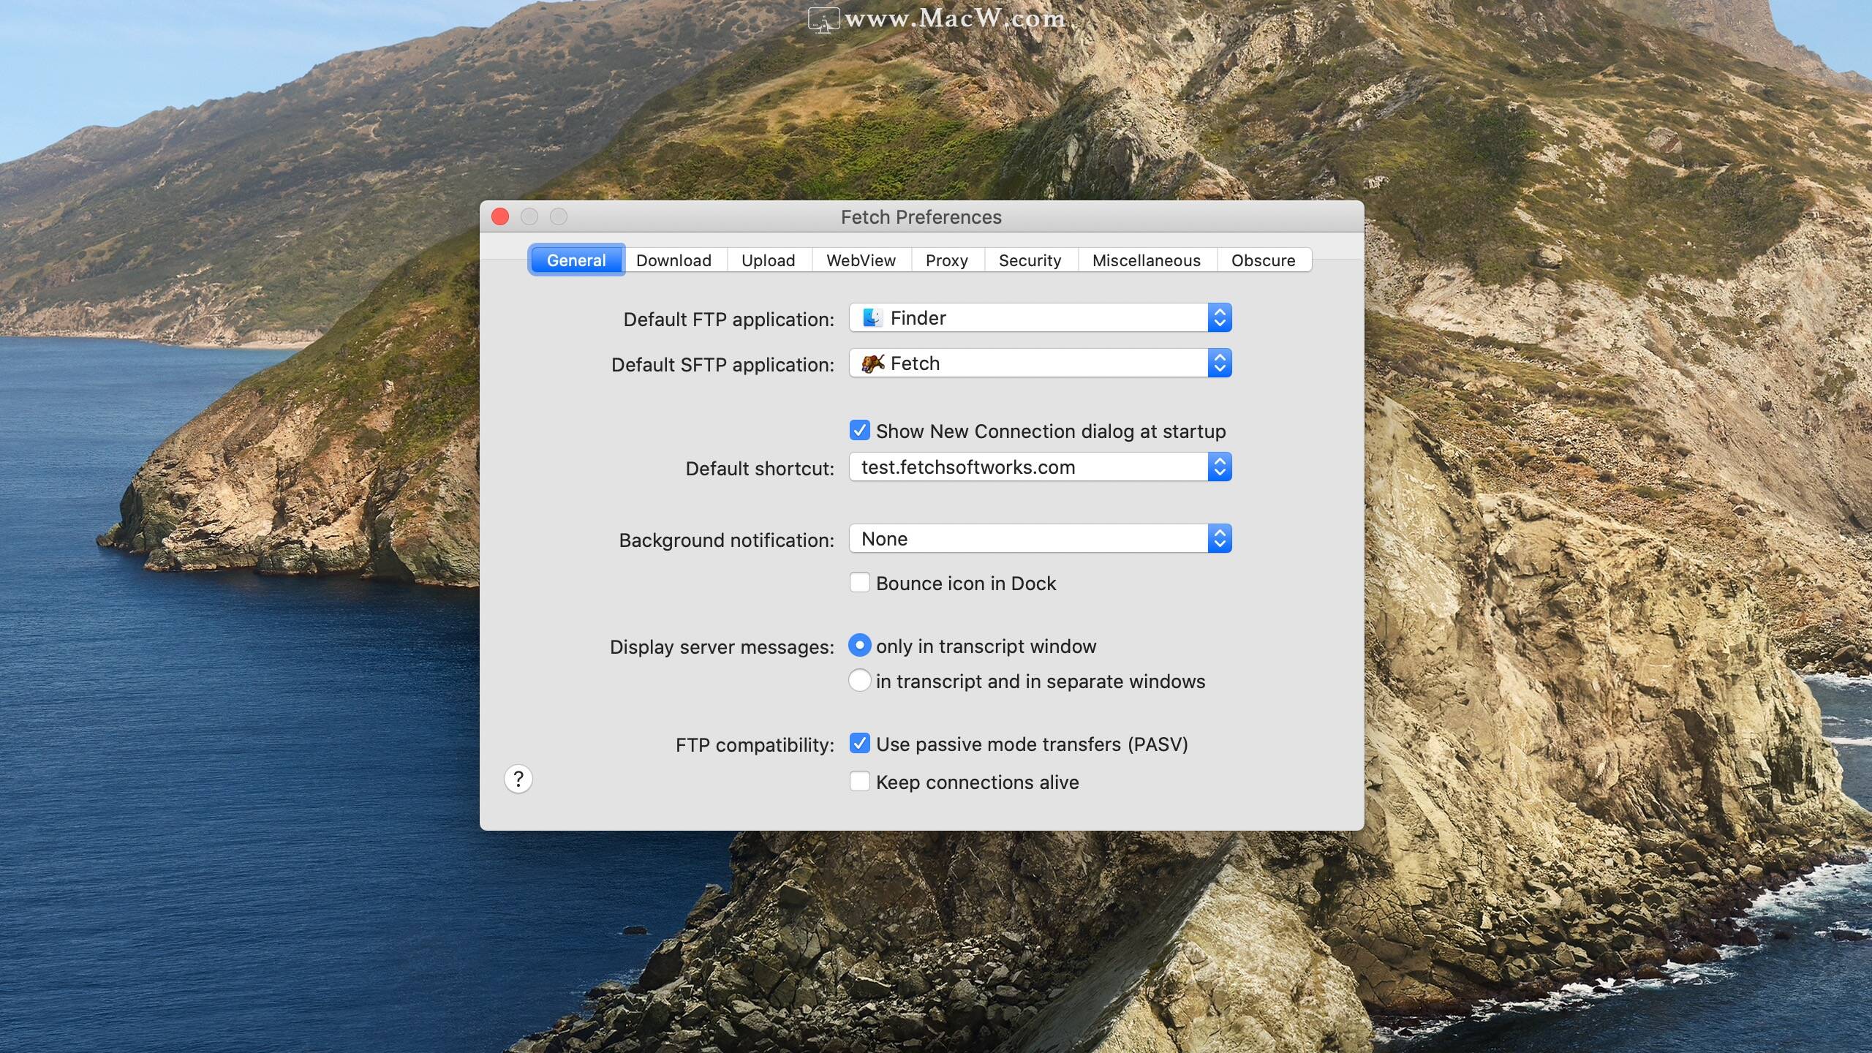The width and height of the screenshot is (1872, 1053).
Task: Expand the Default shortcut dropdown
Action: coord(1040,467)
